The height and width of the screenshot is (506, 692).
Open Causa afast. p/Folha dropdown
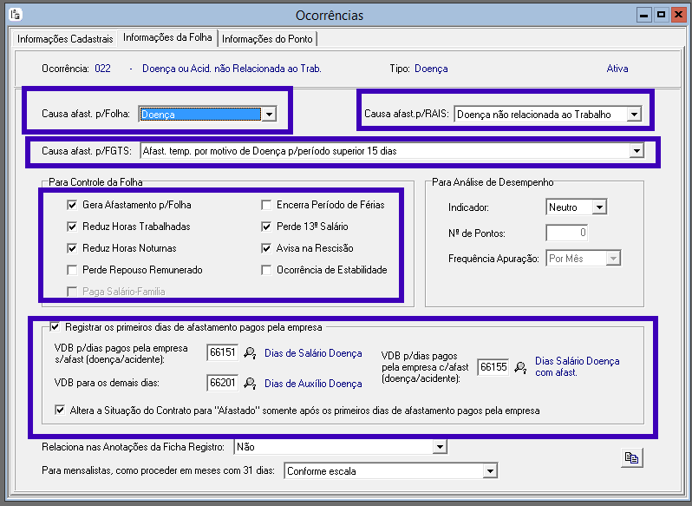pyautogui.click(x=269, y=114)
